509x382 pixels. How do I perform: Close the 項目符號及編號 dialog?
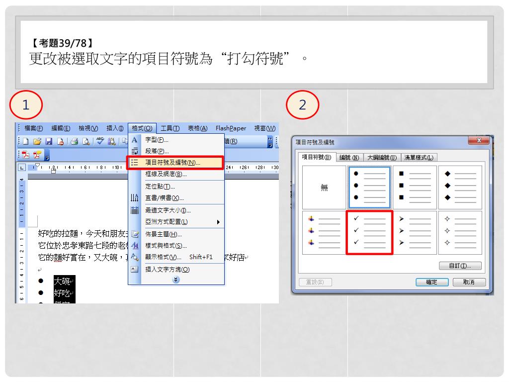[479, 140]
